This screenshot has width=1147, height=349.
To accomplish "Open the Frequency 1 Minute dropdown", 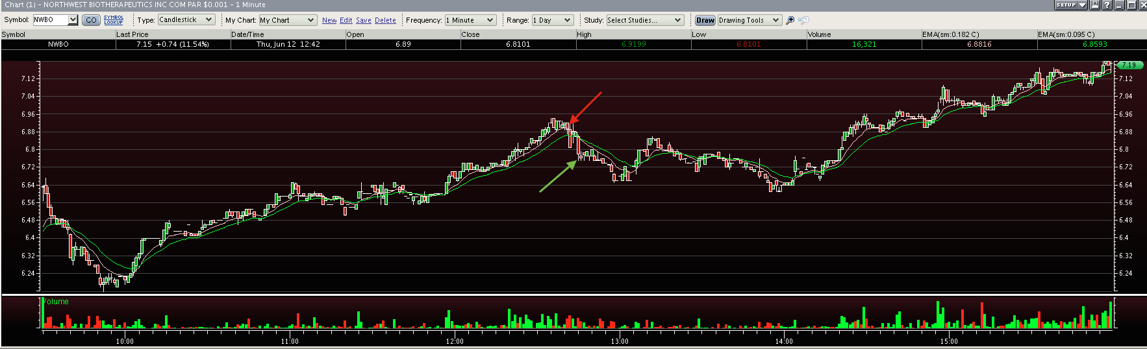I will [x=470, y=20].
